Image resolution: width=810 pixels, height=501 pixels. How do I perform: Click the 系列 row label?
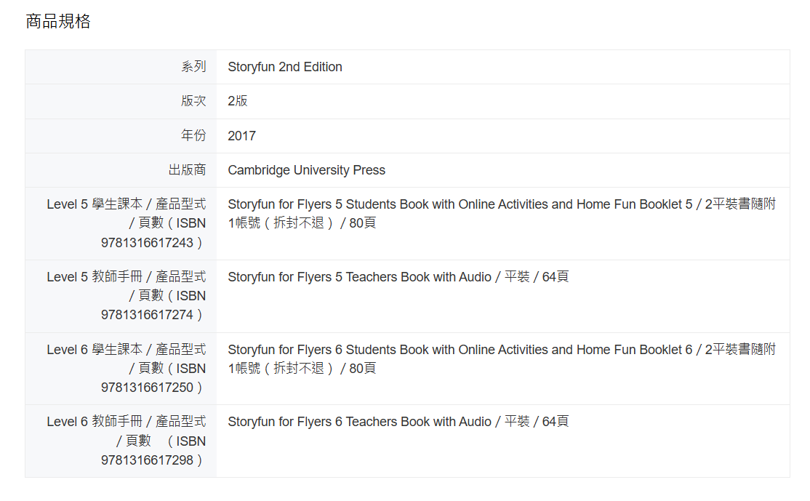[x=193, y=67]
